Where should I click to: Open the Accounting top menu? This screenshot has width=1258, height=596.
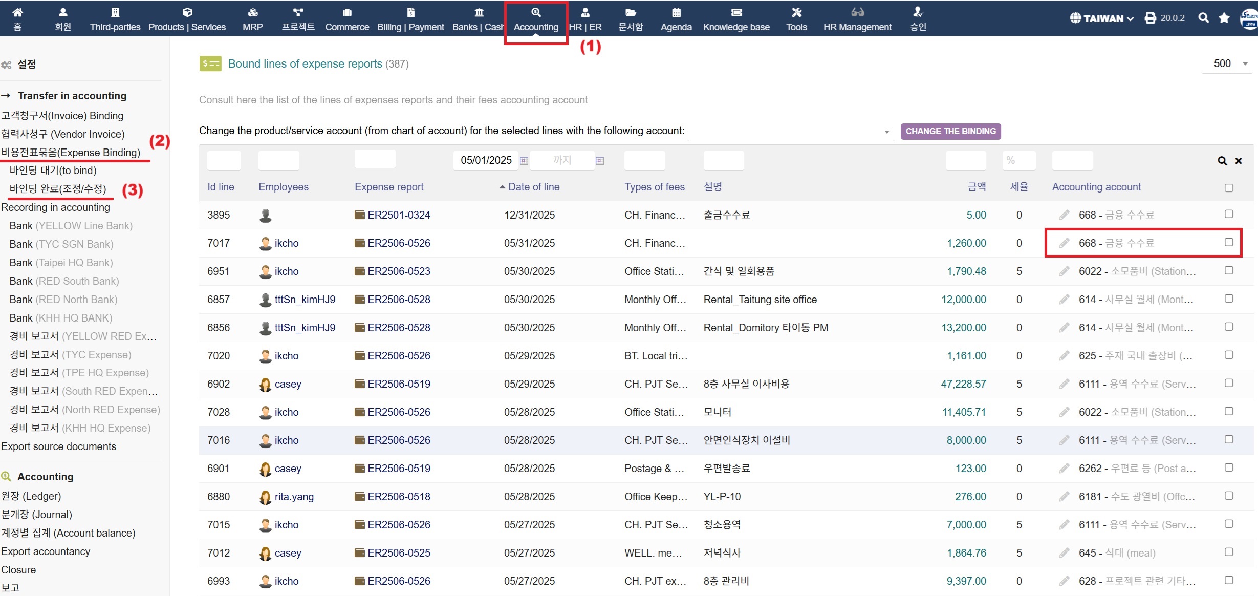(536, 19)
